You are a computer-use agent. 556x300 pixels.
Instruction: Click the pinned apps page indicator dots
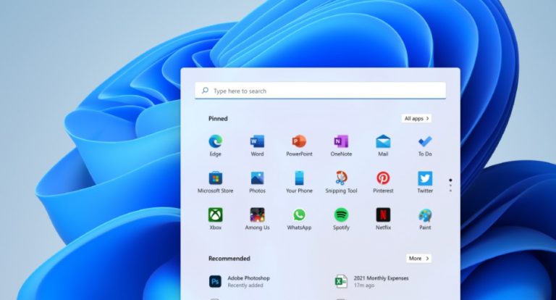tap(450, 186)
